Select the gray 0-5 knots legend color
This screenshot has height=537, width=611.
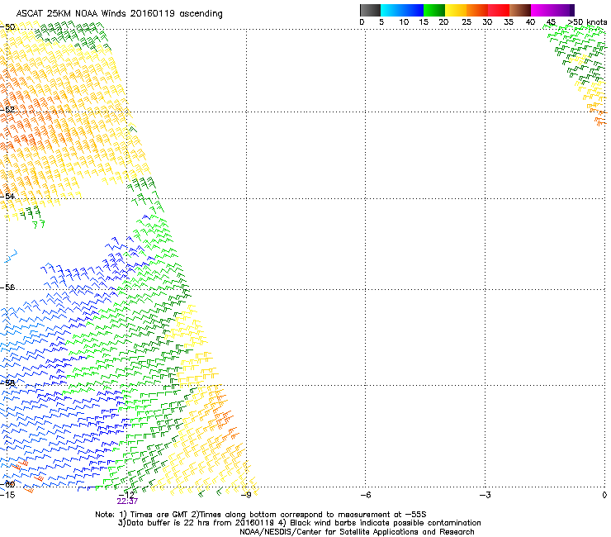[x=370, y=10]
